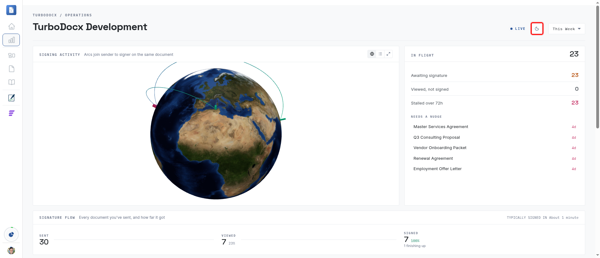Click the 100% signed rate

click(x=415, y=241)
